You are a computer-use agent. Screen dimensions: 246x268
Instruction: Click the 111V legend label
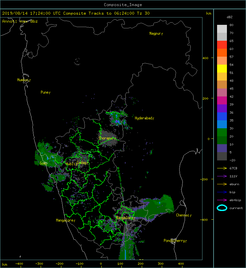233,176
